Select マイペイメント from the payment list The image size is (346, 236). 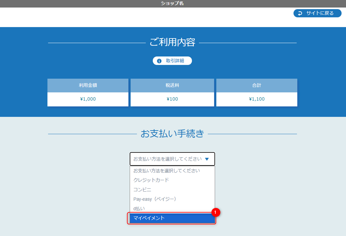(172, 218)
